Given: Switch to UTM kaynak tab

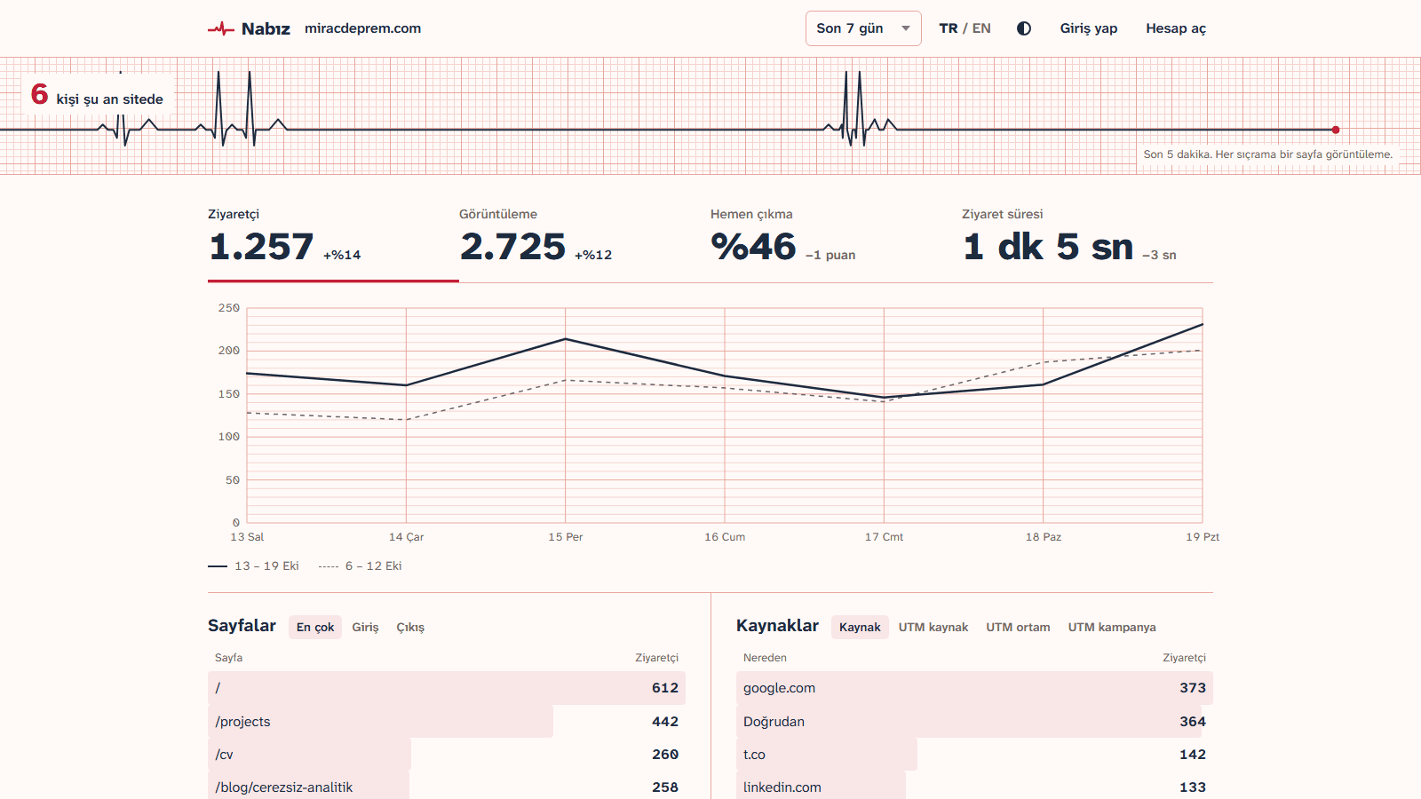Looking at the screenshot, I should click(x=933, y=627).
